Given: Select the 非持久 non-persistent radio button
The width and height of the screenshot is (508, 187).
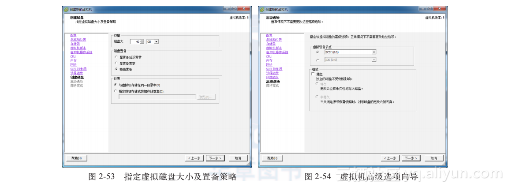Looking at the screenshot, I should (x=317, y=97).
